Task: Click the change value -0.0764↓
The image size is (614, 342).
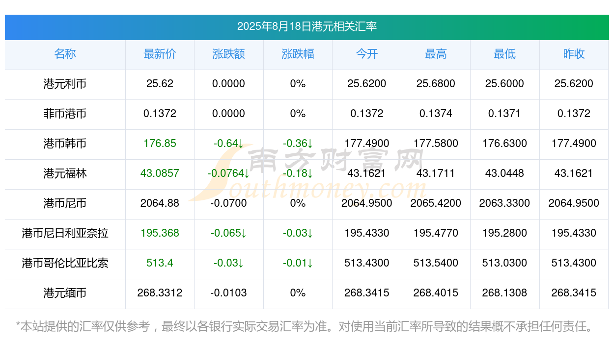Action: click(228, 173)
